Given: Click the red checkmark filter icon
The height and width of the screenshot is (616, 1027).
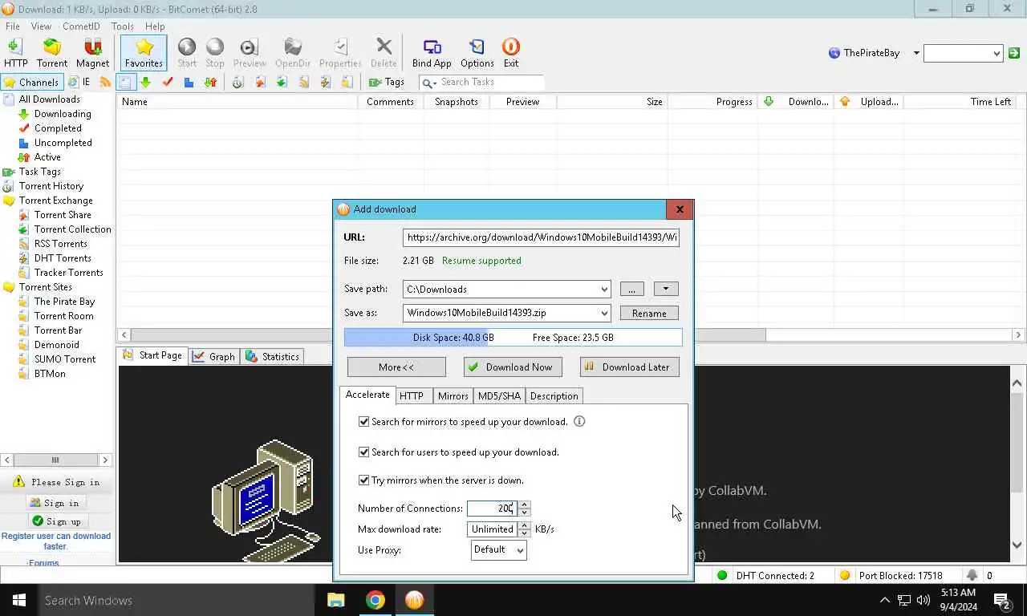Looking at the screenshot, I should 167,82.
